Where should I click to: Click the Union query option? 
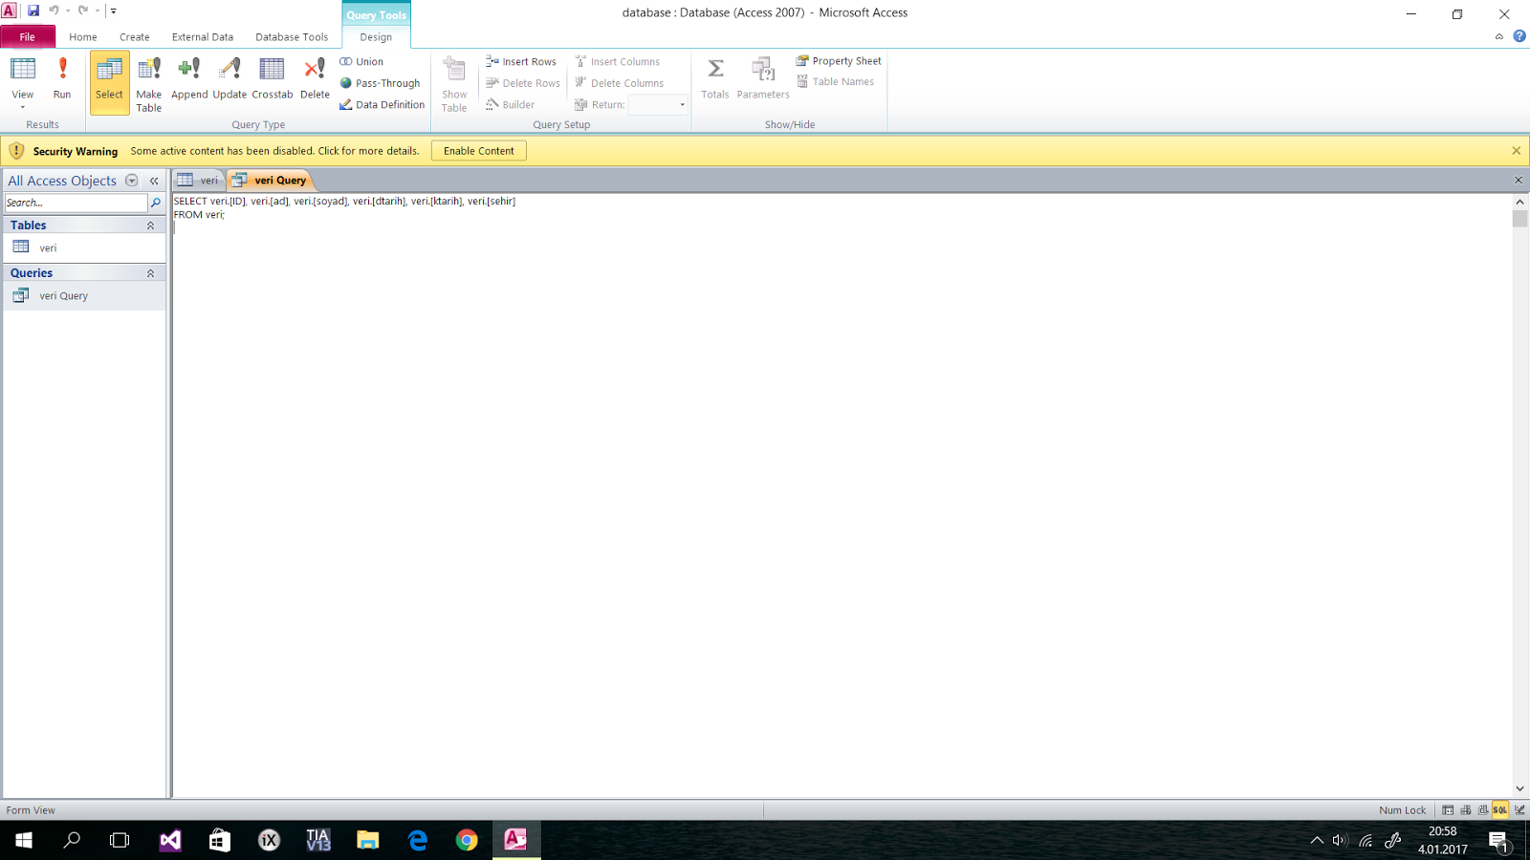coord(361,61)
